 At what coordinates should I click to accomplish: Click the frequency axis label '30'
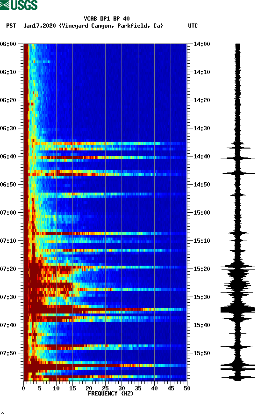tap(122, 388)
